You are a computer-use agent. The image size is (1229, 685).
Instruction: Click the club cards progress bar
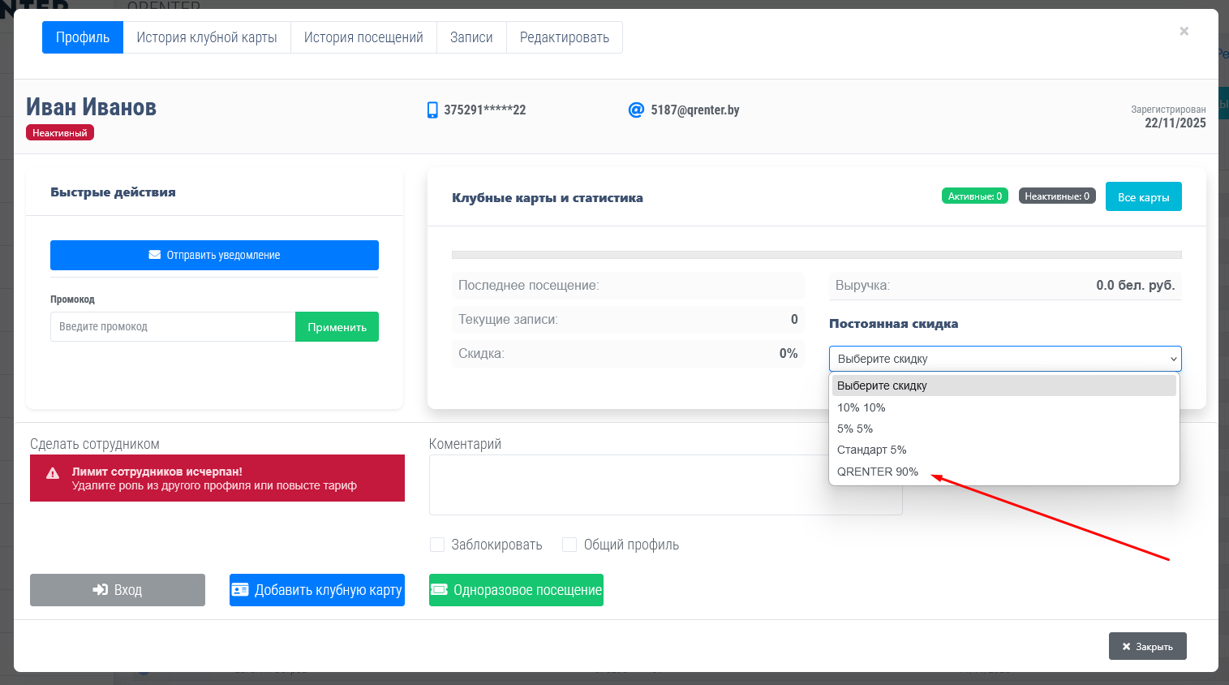816,255
